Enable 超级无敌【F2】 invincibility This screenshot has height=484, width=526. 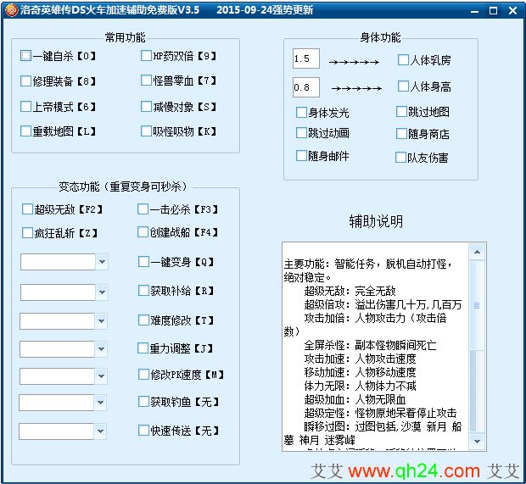click(x=28, y=209)
